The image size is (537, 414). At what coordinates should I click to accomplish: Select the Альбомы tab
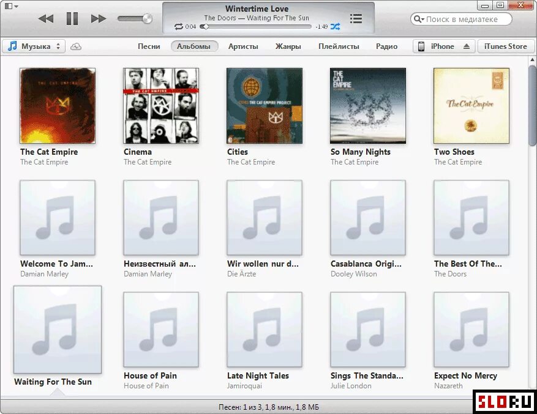point(194,46)
